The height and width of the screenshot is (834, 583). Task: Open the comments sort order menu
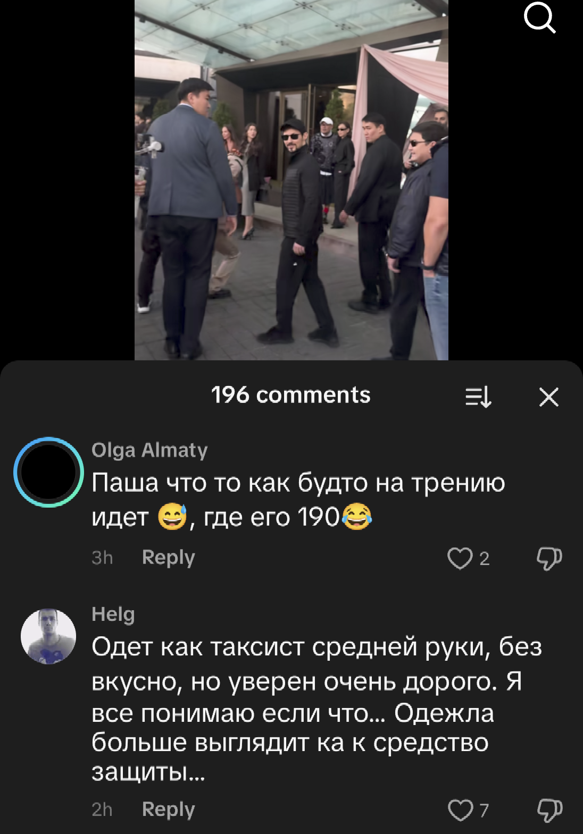click(478, 397)
